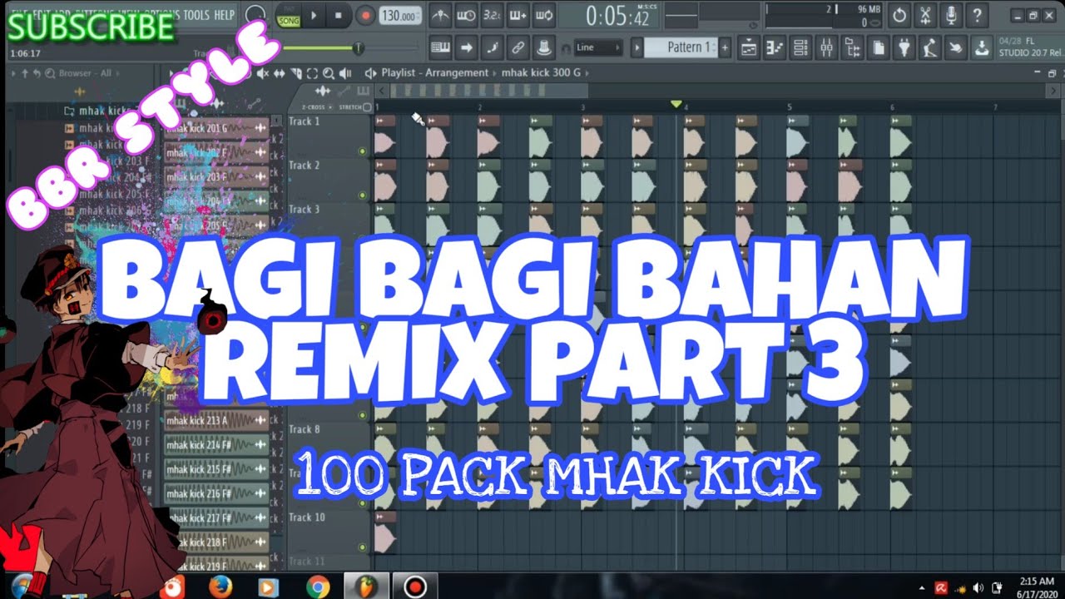This screenshot has width=1065, height=599.
Task: Click the one-click recording microphone icon
Action: tap(951, 15)
